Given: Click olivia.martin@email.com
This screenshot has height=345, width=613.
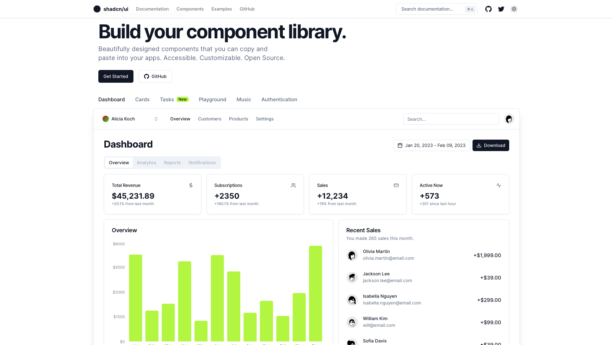Looking at the screenshot, I should pos(389,258).
